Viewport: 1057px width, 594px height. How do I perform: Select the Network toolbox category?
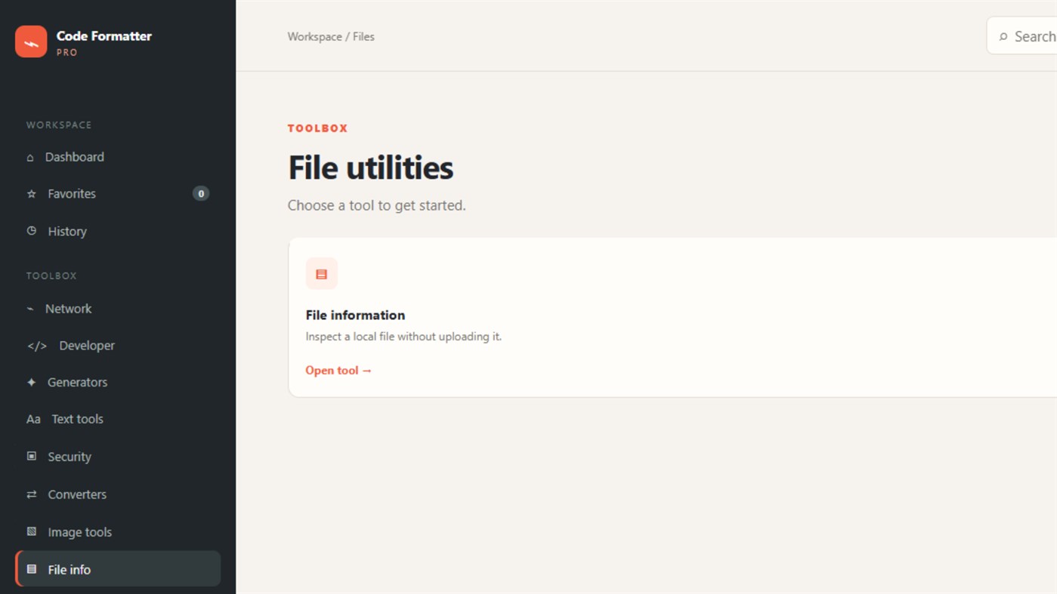pos(118,309)
